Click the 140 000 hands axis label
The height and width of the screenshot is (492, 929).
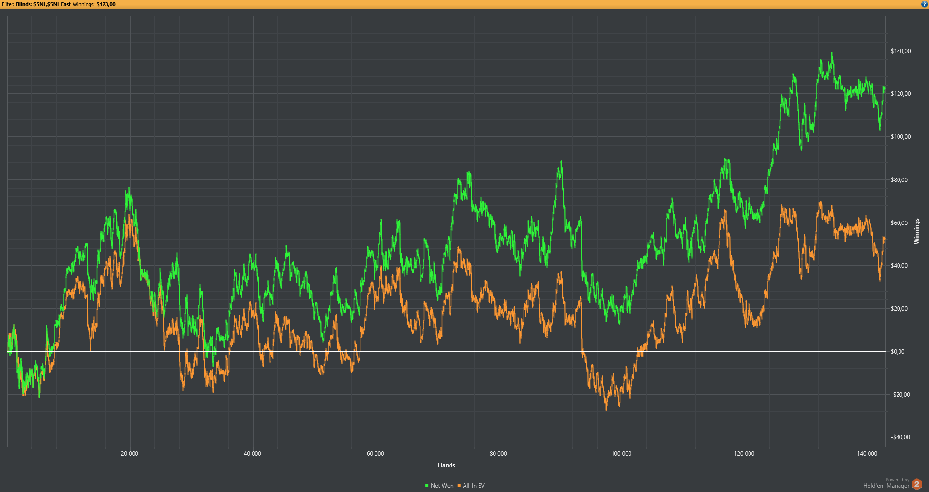click(867, 454)
